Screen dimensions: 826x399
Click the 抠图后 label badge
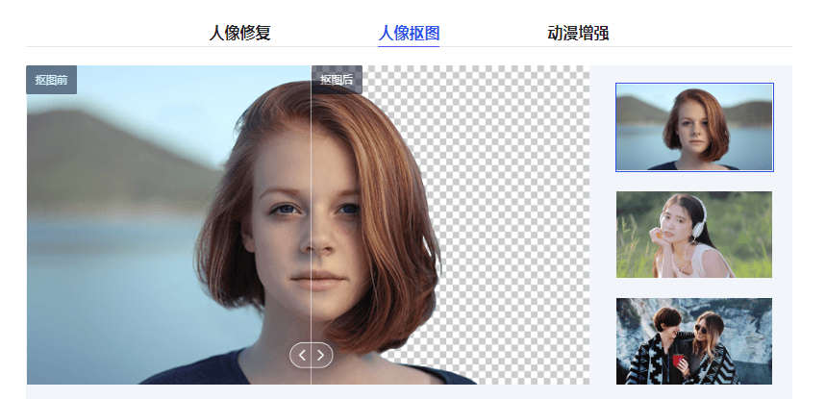point(337,80)
